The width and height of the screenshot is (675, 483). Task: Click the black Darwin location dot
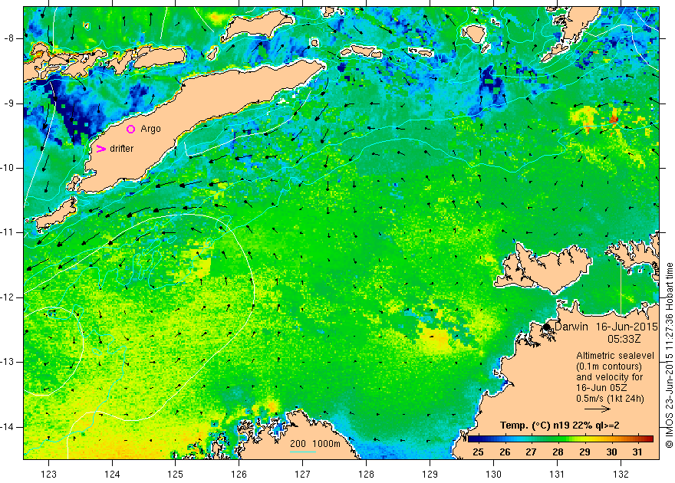pyautogui.click(x=547, y=327)
